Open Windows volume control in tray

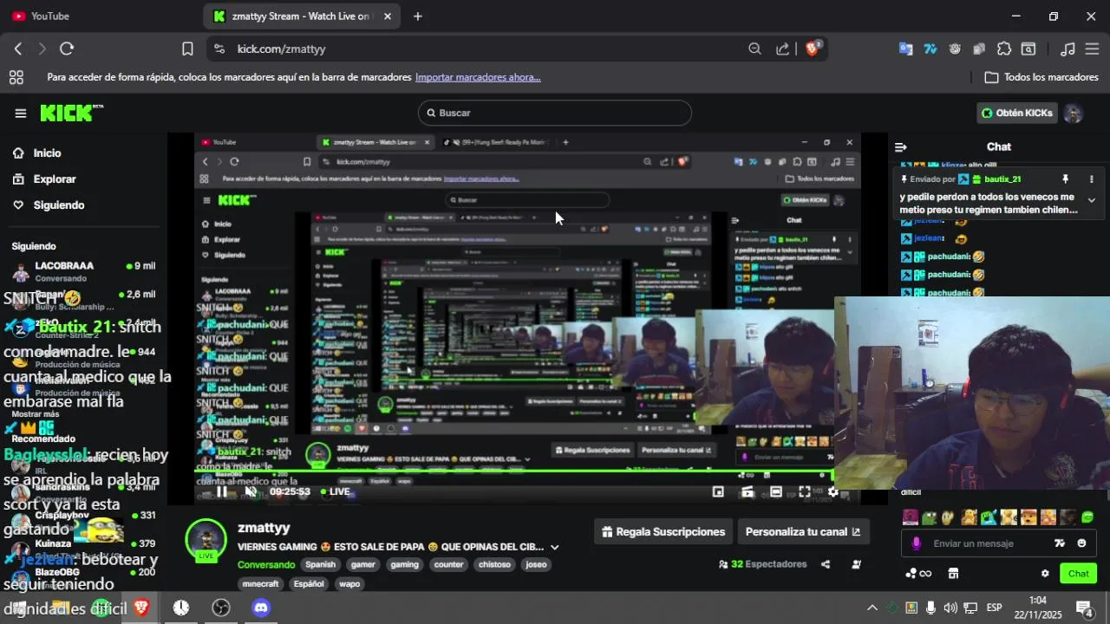pos(950,608)
